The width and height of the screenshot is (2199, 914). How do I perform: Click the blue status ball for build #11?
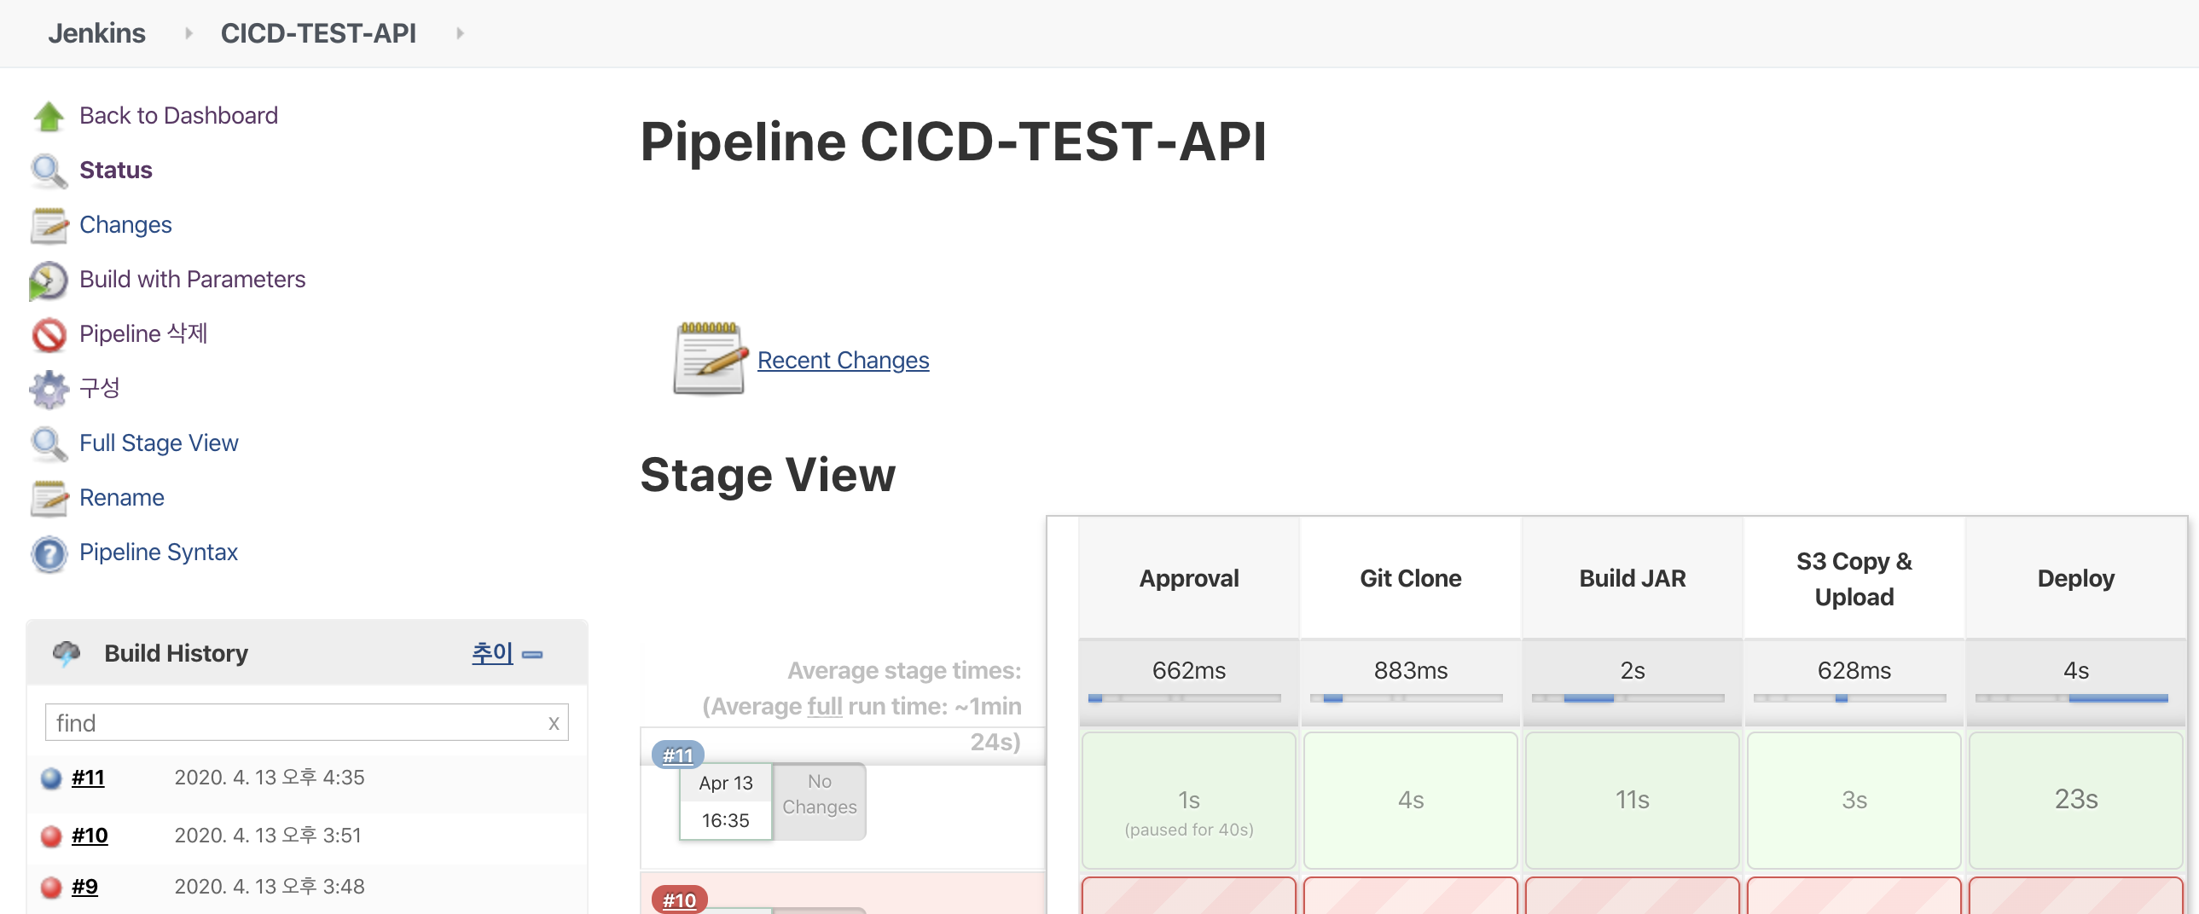coord(51,778)
